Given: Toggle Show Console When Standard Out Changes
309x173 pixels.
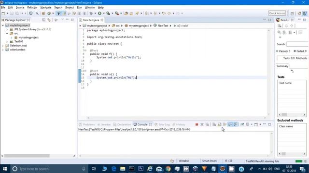Looking at the screenshot, I should click(230, 124).
